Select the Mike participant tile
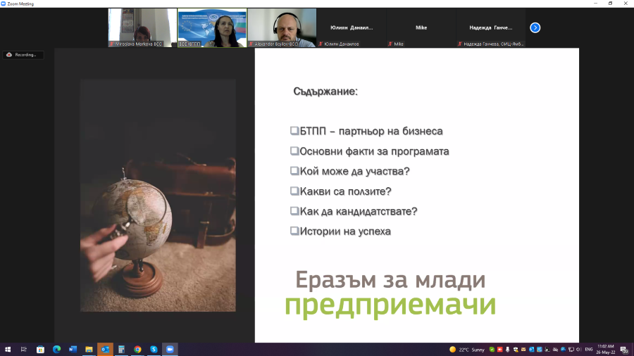 (421, 27)
